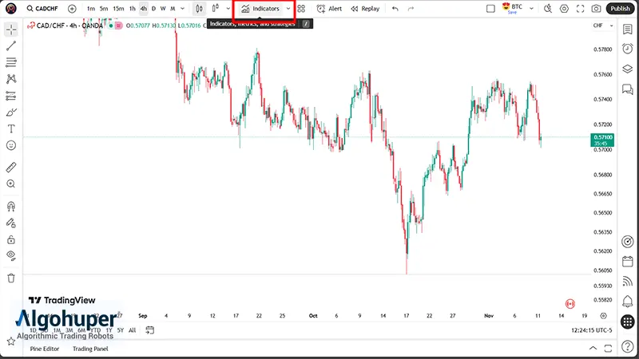639x359 pixels.
Task: Click the Publish button
Action: click(620, 9)
